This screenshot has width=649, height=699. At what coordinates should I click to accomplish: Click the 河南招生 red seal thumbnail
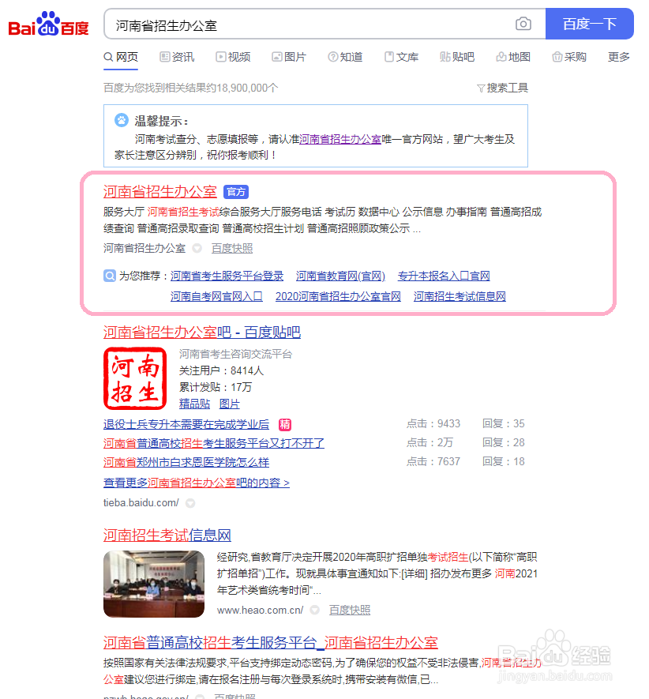point(135,378)
